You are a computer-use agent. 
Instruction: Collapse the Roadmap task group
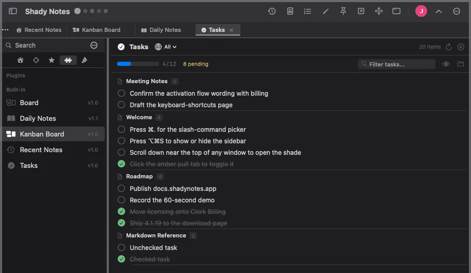(x=139, y=176)
